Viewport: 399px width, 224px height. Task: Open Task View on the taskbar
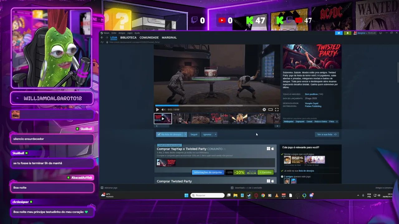[x=228, y=195]
